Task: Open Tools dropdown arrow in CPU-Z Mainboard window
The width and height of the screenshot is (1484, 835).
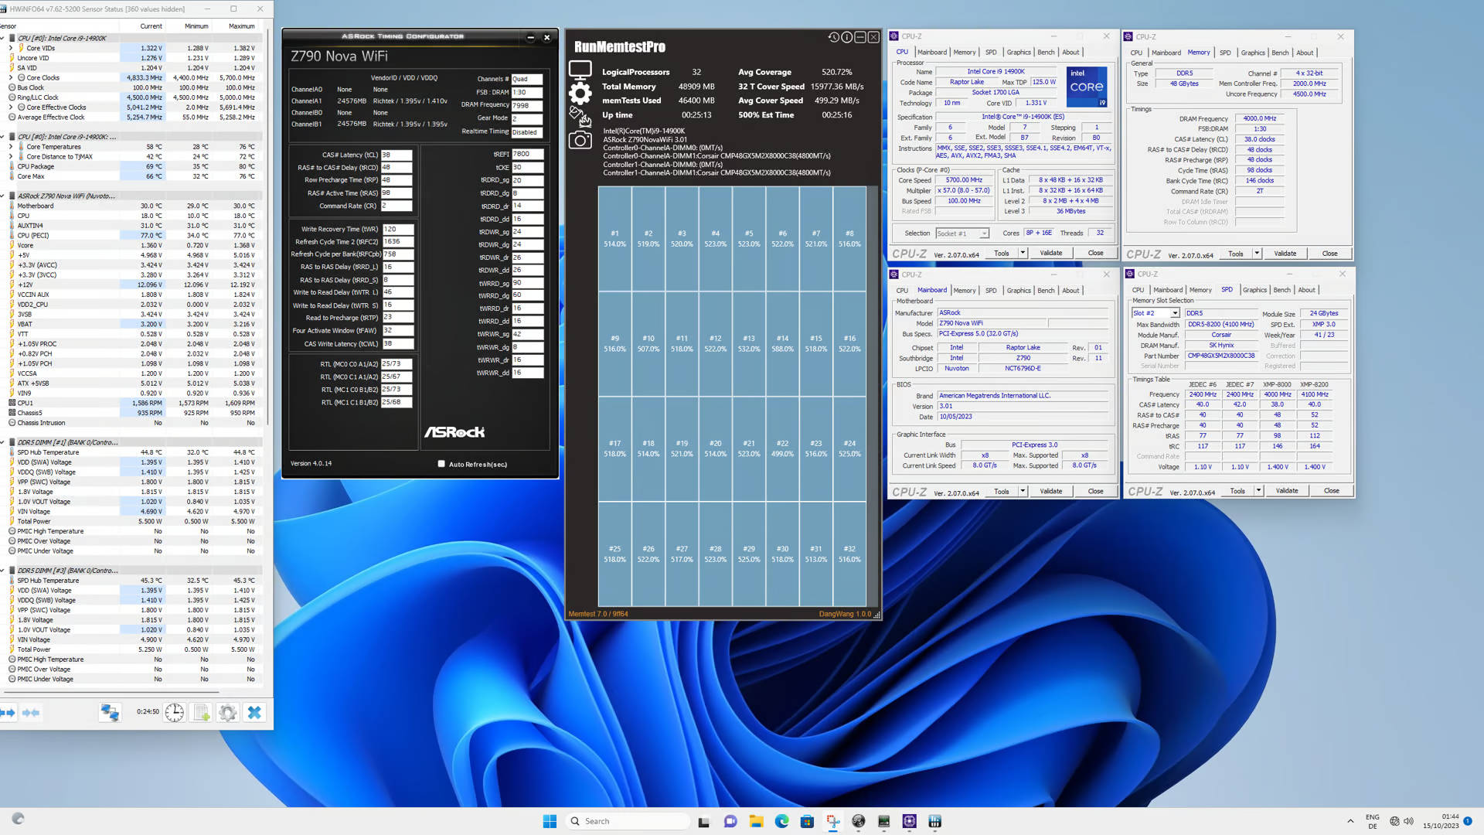Action: tap(1023, 491)
